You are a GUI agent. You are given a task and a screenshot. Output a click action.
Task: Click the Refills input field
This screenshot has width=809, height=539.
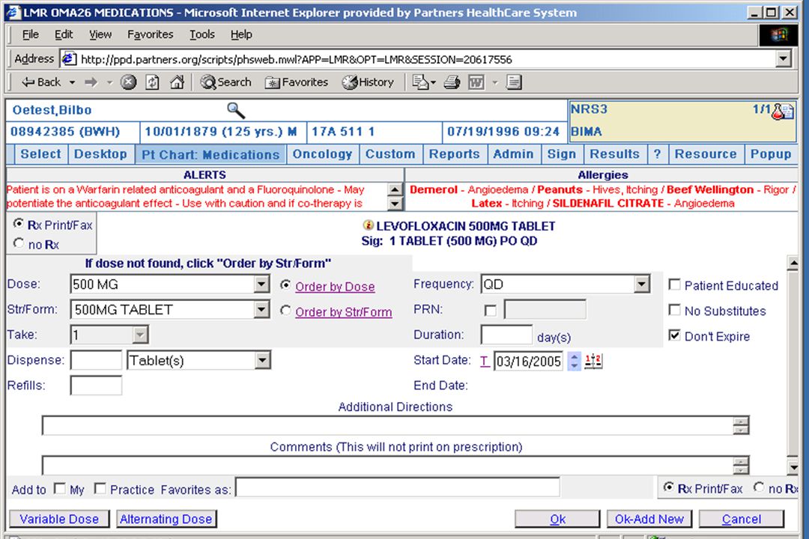point(96,386)
